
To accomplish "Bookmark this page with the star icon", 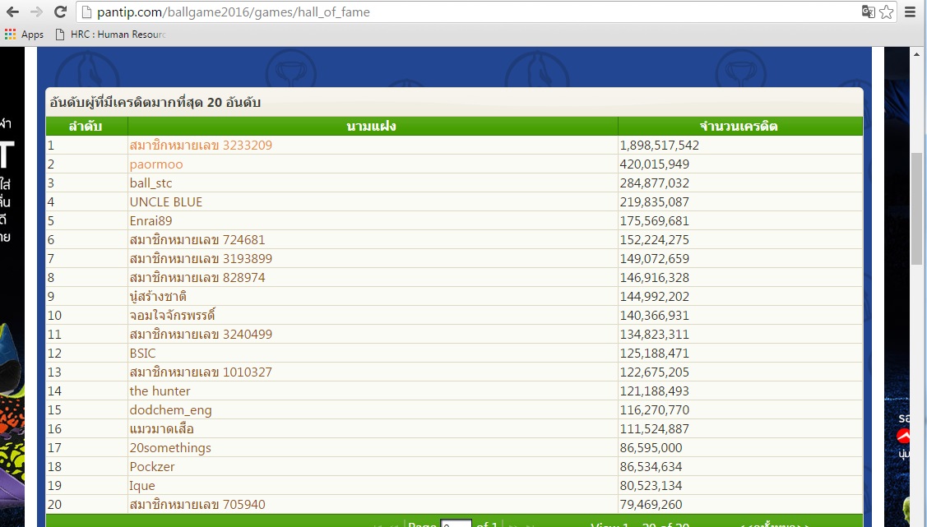I will [x=886, y=12].
